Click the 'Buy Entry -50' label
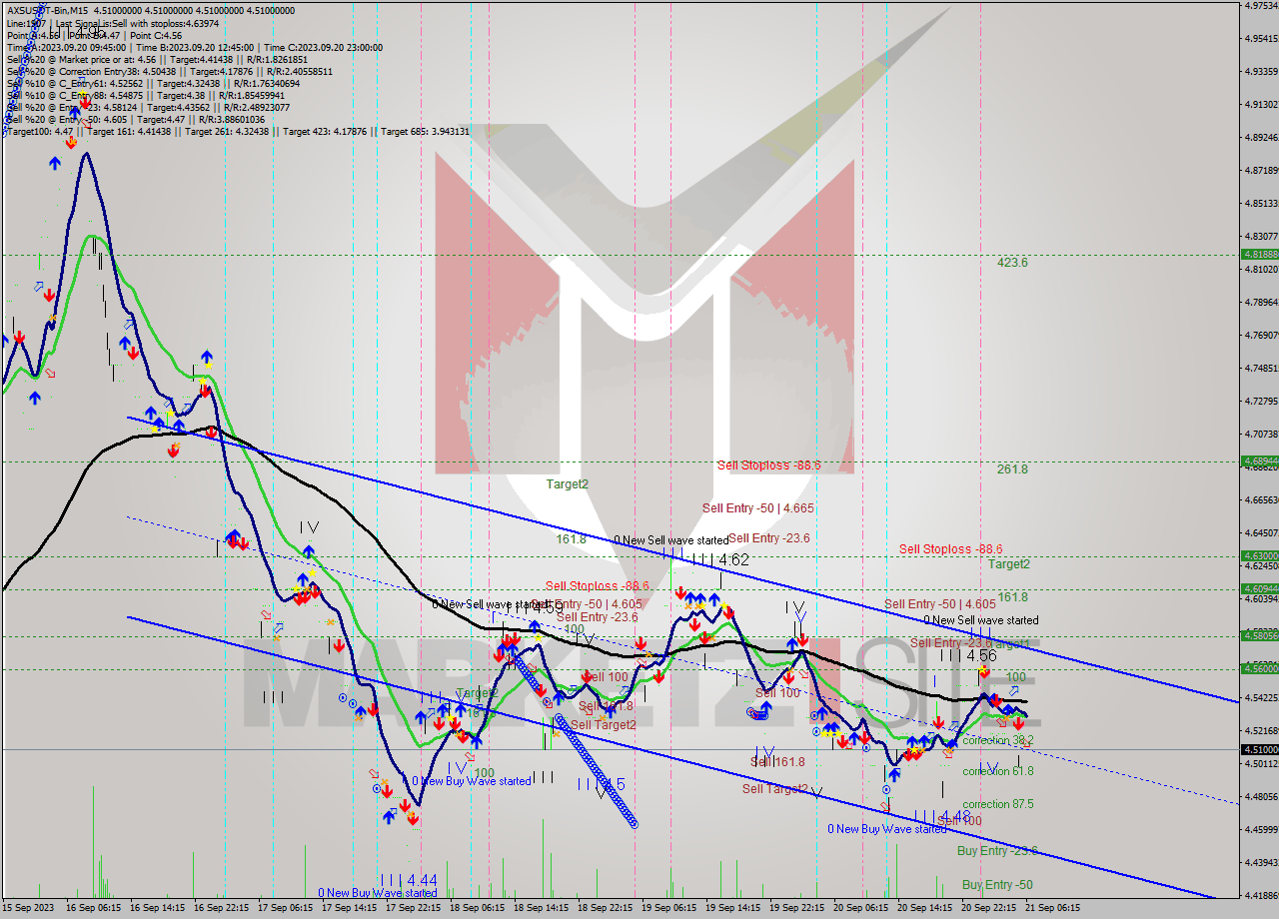The image size is (1279, 919). point(997,885)
